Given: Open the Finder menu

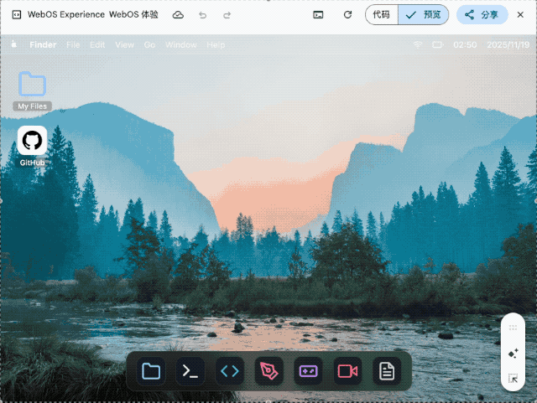Looking at the screenshot, I should pyautogui.click(x=43, y=44).
